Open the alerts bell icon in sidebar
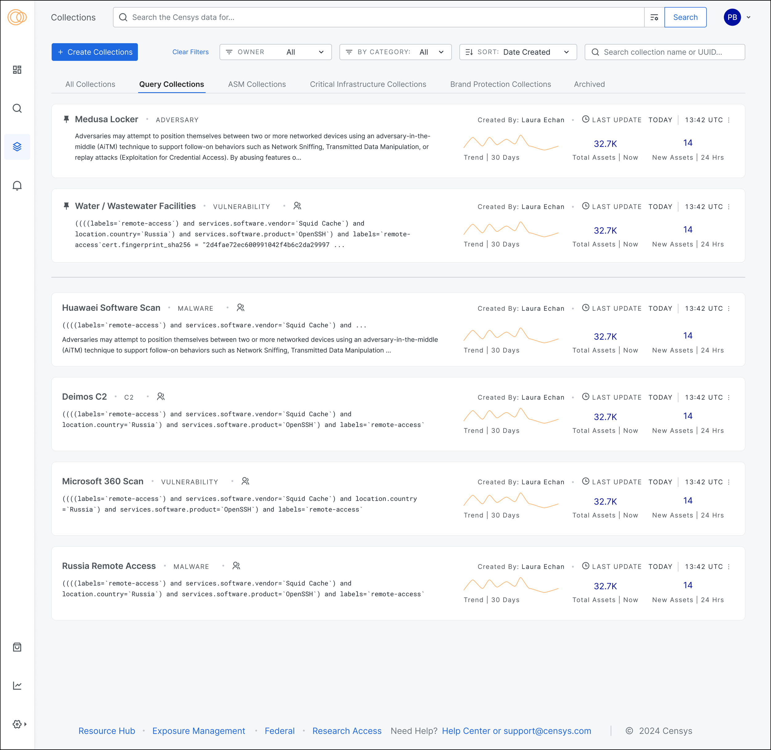 17,185
